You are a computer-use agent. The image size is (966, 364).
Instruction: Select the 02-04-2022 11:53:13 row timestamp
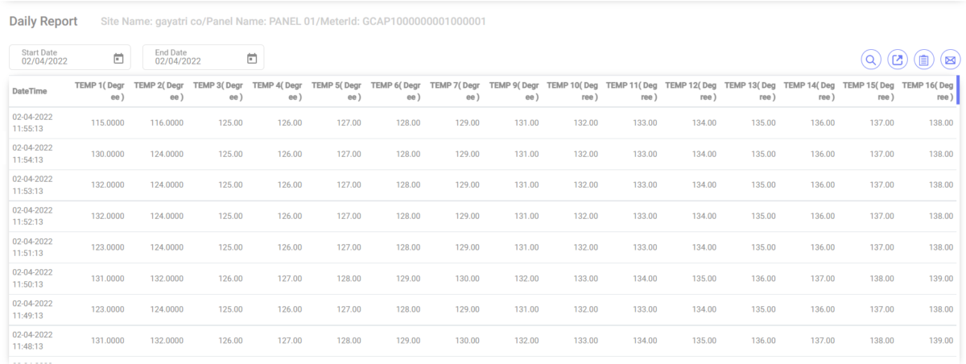[31, 185]
